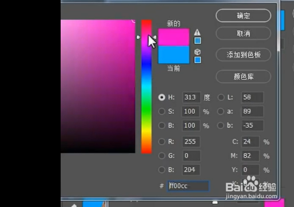The image size is (294, 207).
Task: Select the brightness B radio button beside 100 %
Action: (162, 125)
